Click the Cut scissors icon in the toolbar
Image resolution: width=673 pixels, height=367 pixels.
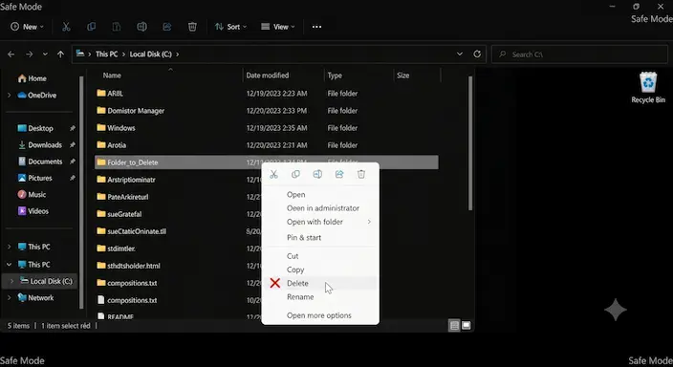[66, 27]
